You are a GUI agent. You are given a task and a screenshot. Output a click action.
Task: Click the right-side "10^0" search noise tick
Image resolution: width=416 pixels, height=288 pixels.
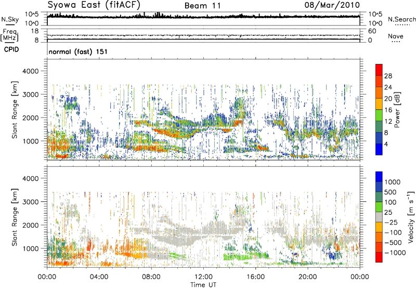tap(375, 23)
